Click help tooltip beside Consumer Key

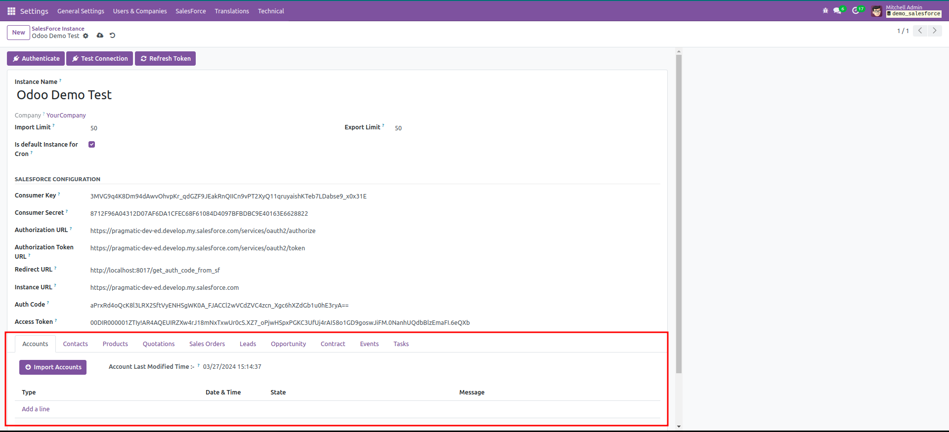59,194
